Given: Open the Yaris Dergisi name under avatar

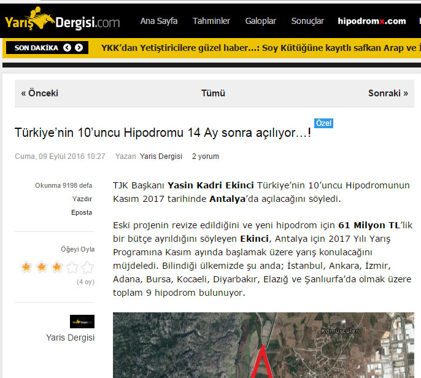Looking at the screenshot, I should pos(71,337).
